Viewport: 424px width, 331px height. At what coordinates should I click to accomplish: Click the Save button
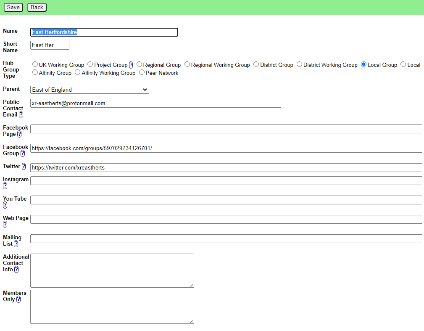coord(13,7)
